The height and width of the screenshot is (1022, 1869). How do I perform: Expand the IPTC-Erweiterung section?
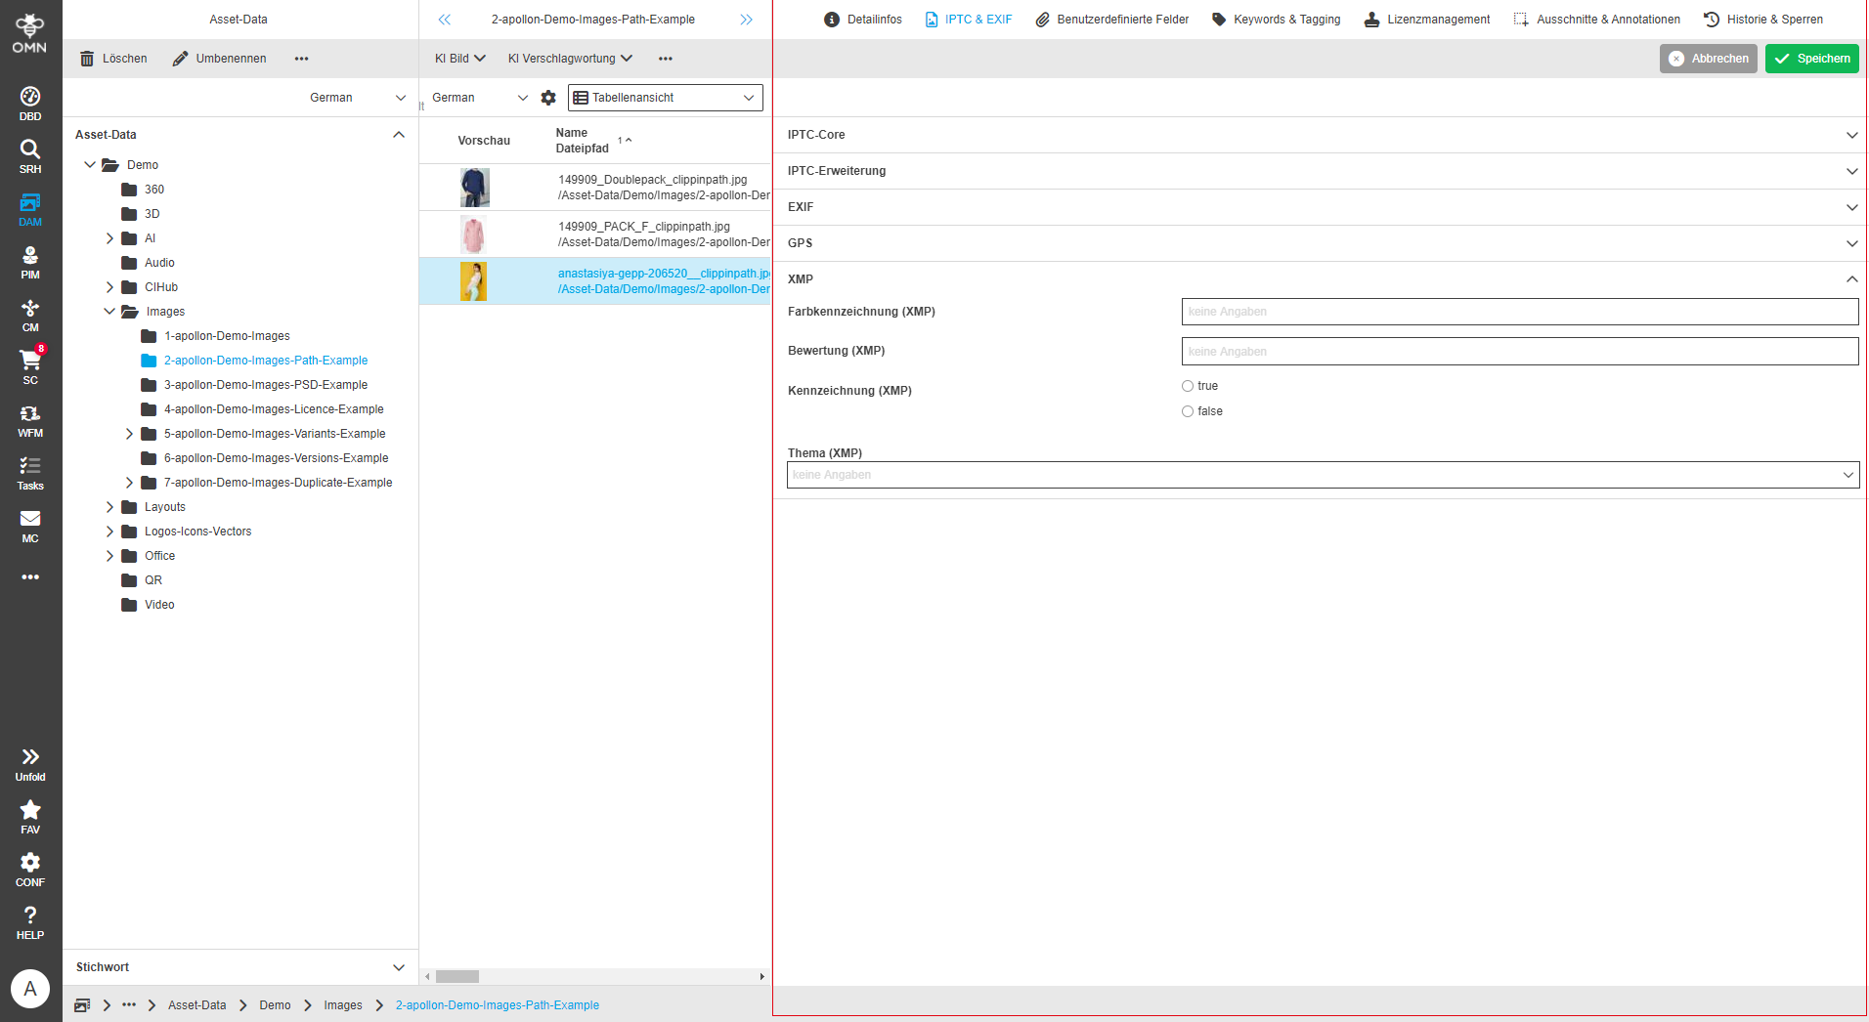(x=1321, y=171)
